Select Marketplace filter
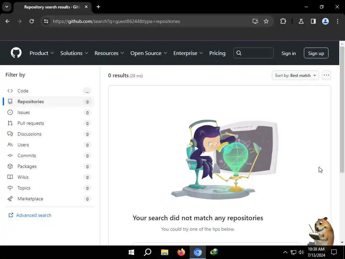This screenshot has height=259, width=345. [49, 199]
